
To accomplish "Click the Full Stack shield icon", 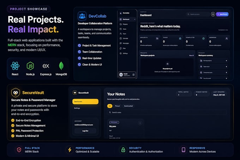I will [x=19, y=150].
